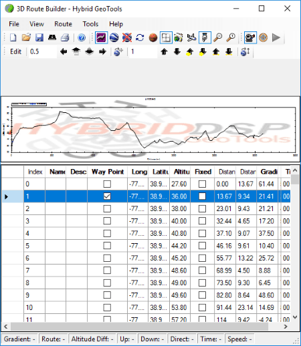301x346 pixels.
Task: Toggle the grid crosshair icon
Action: coord(166,37)
